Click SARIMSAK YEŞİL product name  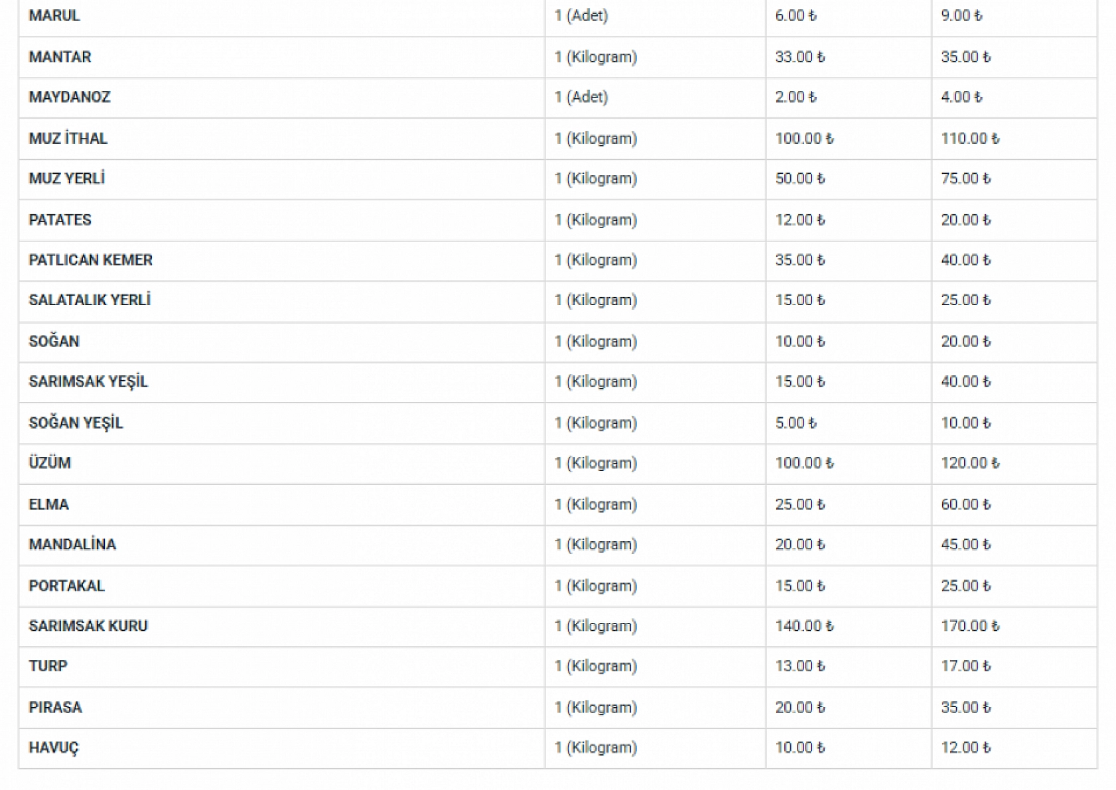pos(88,382)
